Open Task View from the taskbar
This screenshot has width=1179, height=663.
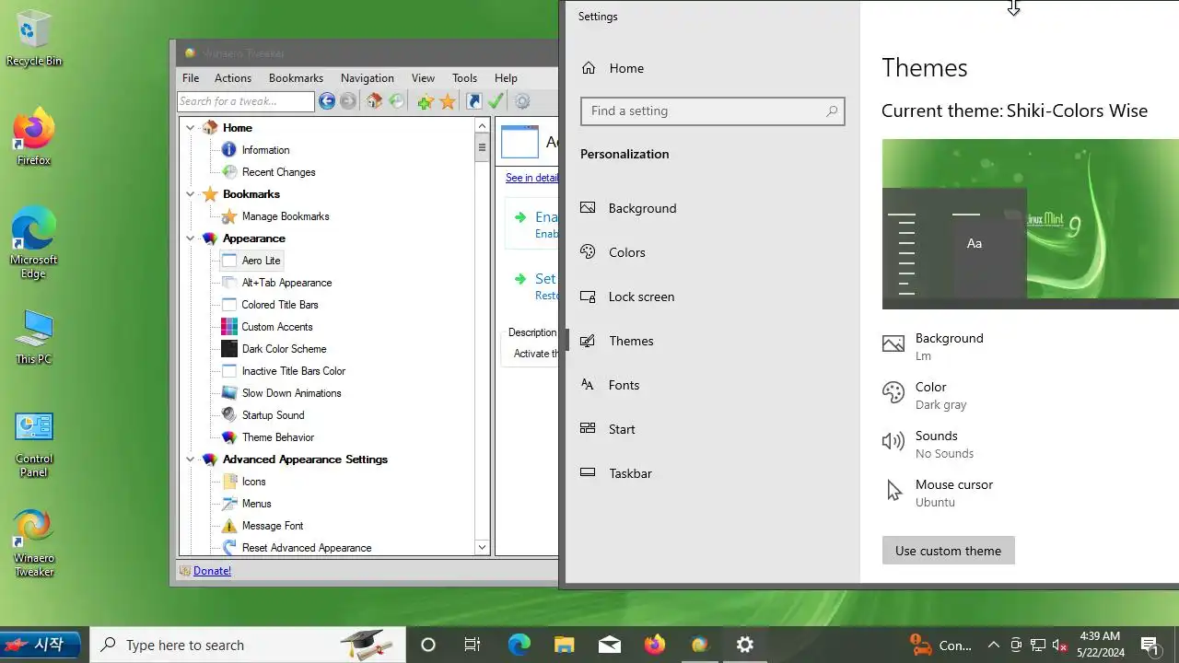point(473,645)
